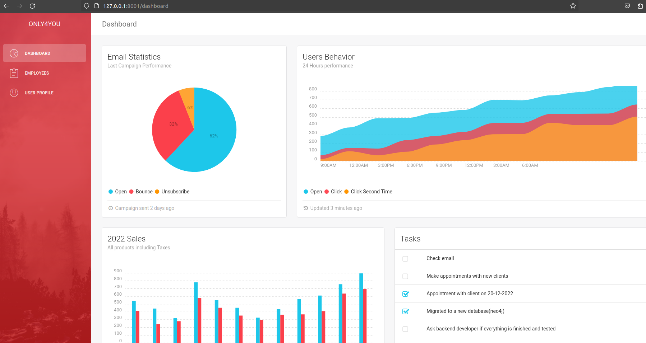Click the User Profile person icon
Image resolution: width=646 pixels, height=343 pixels.
(14, 93)
